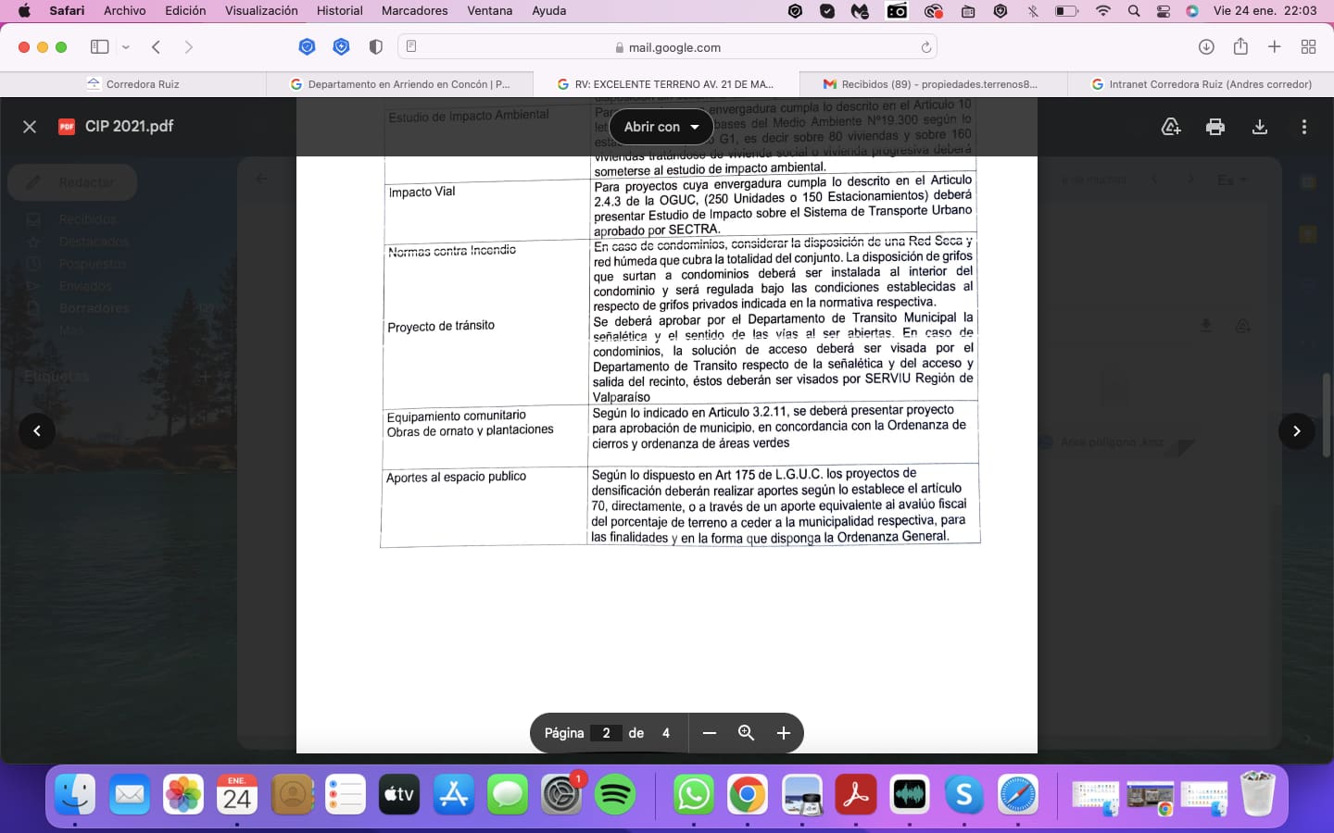Close the PDF preview viewer
Viewport: 1334px width, 833px height.
(x=30, y=127)
